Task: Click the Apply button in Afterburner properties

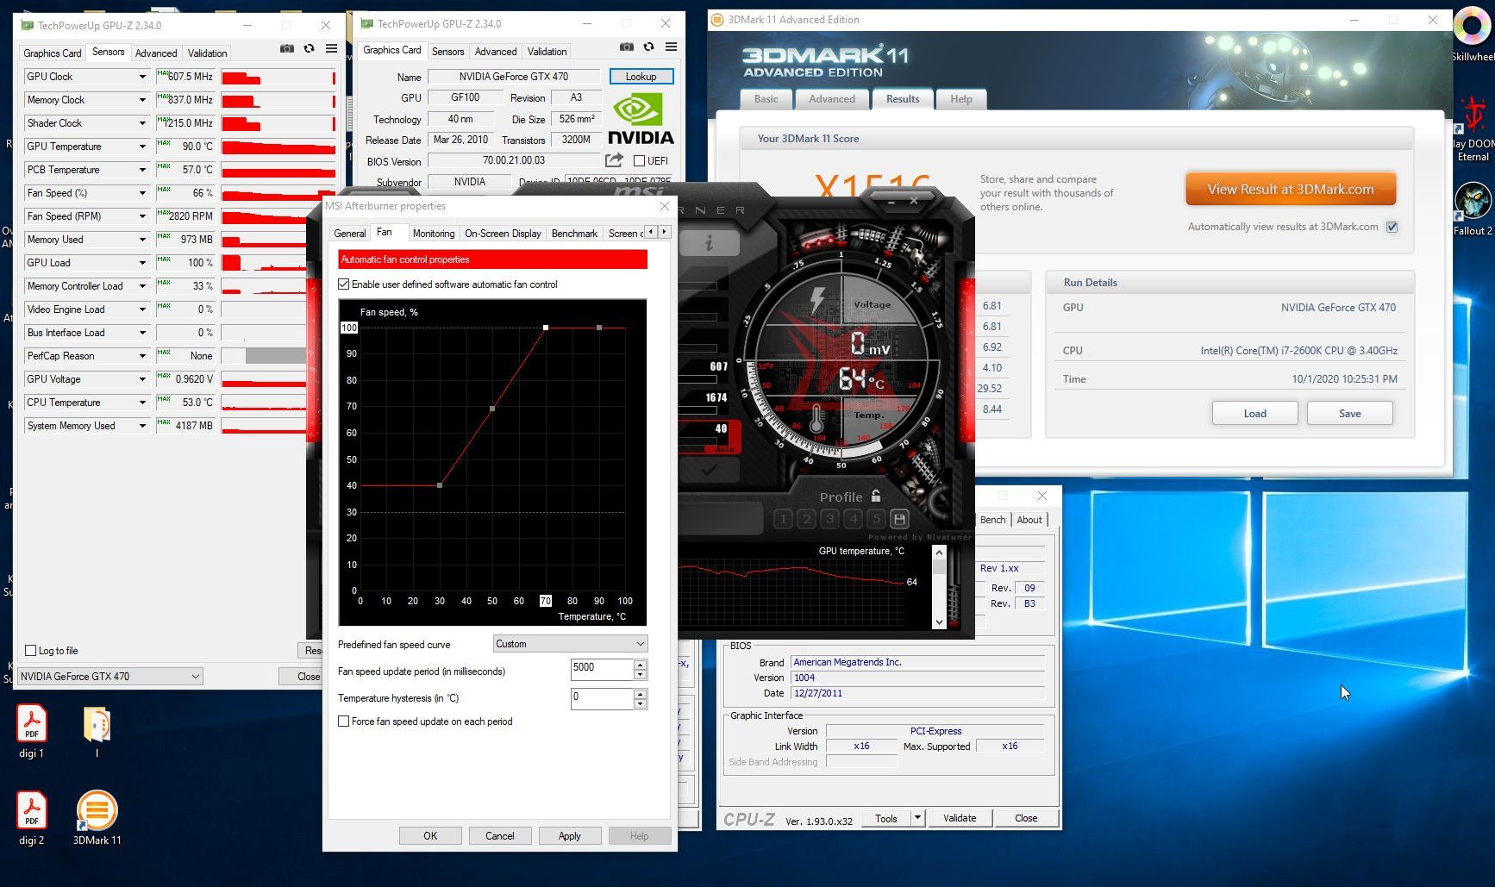Action: [570, 836]
